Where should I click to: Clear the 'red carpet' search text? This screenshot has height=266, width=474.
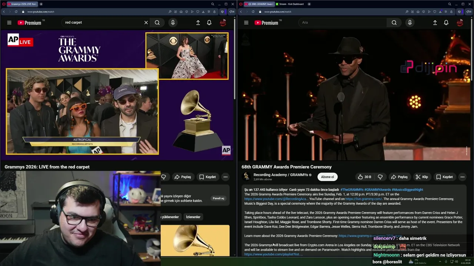click(x=146, y=23)
